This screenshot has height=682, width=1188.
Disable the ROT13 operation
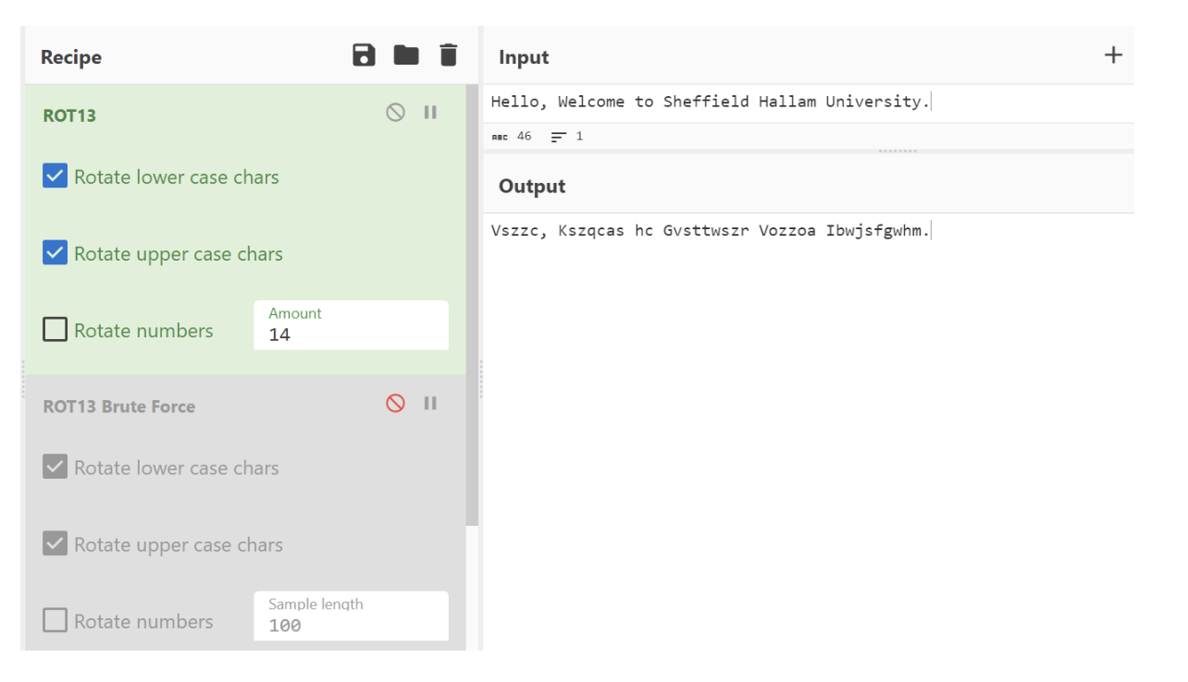(x=395, y=113)
